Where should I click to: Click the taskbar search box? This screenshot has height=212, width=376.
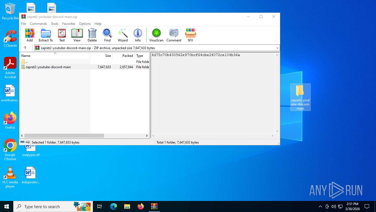click(53, 206)
